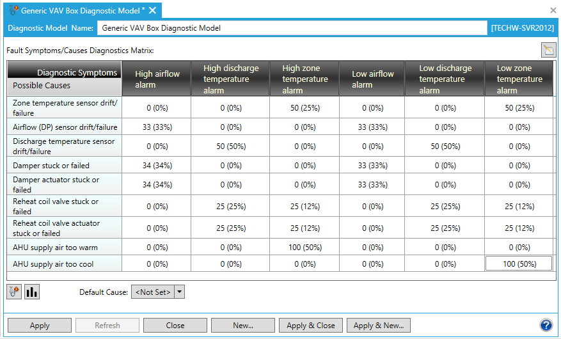This screenshot has width=561, height=339.
Task: Click the Apply & New... button
Action: [378, 325]
